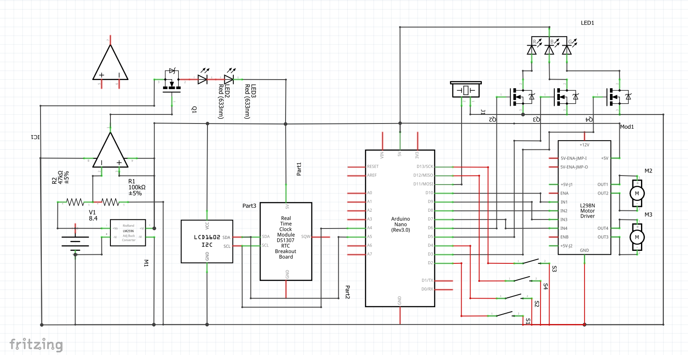Click the R1 100kΩ resistor zigzag
Viewport: 688px width, 355px height.
click(x=110, y=202)
